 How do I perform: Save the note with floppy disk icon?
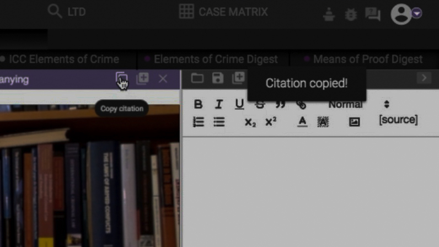[x=218, y=78]
